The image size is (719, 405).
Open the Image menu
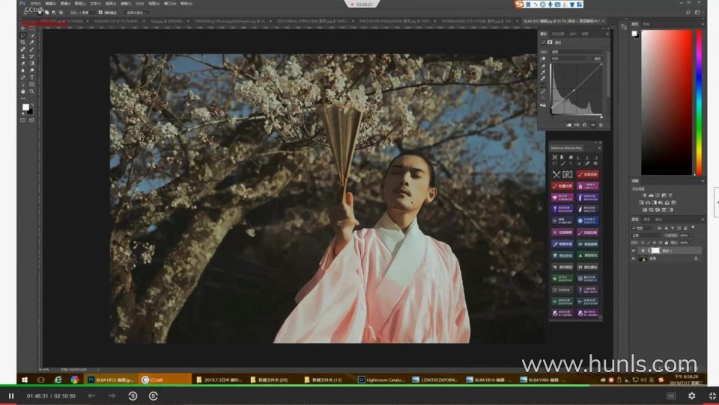click(65, 3)
